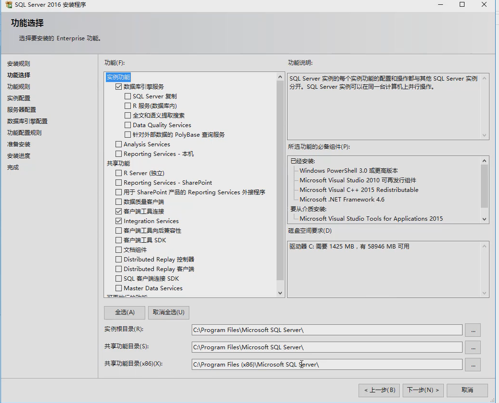Enable Data Quality Services checkbox
Image resolution: width=499 pixels, height=403 pixels.
pos(128,125)
